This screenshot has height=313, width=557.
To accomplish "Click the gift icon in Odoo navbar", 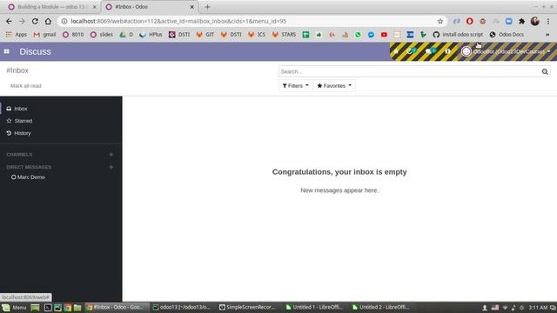I will coord(447,51).
